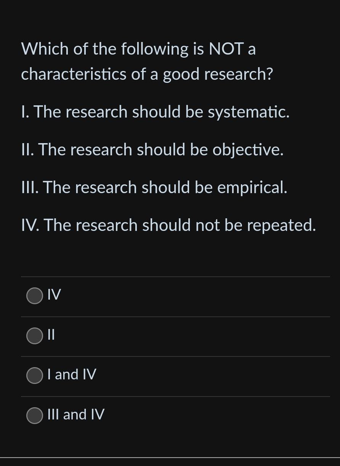
Task: Click the label text 'II' beside its radio
Action: tap(51, 335)
